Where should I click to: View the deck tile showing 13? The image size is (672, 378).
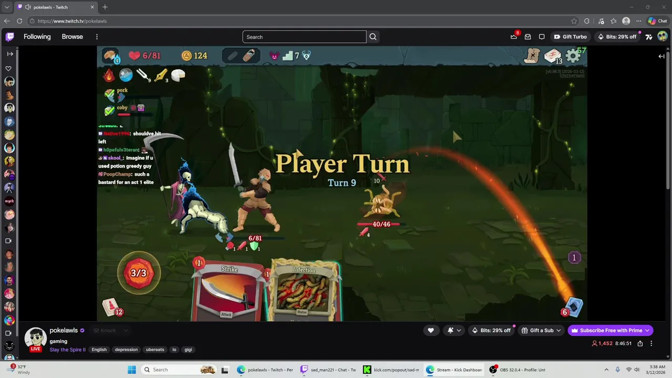(x=553, y=56)
